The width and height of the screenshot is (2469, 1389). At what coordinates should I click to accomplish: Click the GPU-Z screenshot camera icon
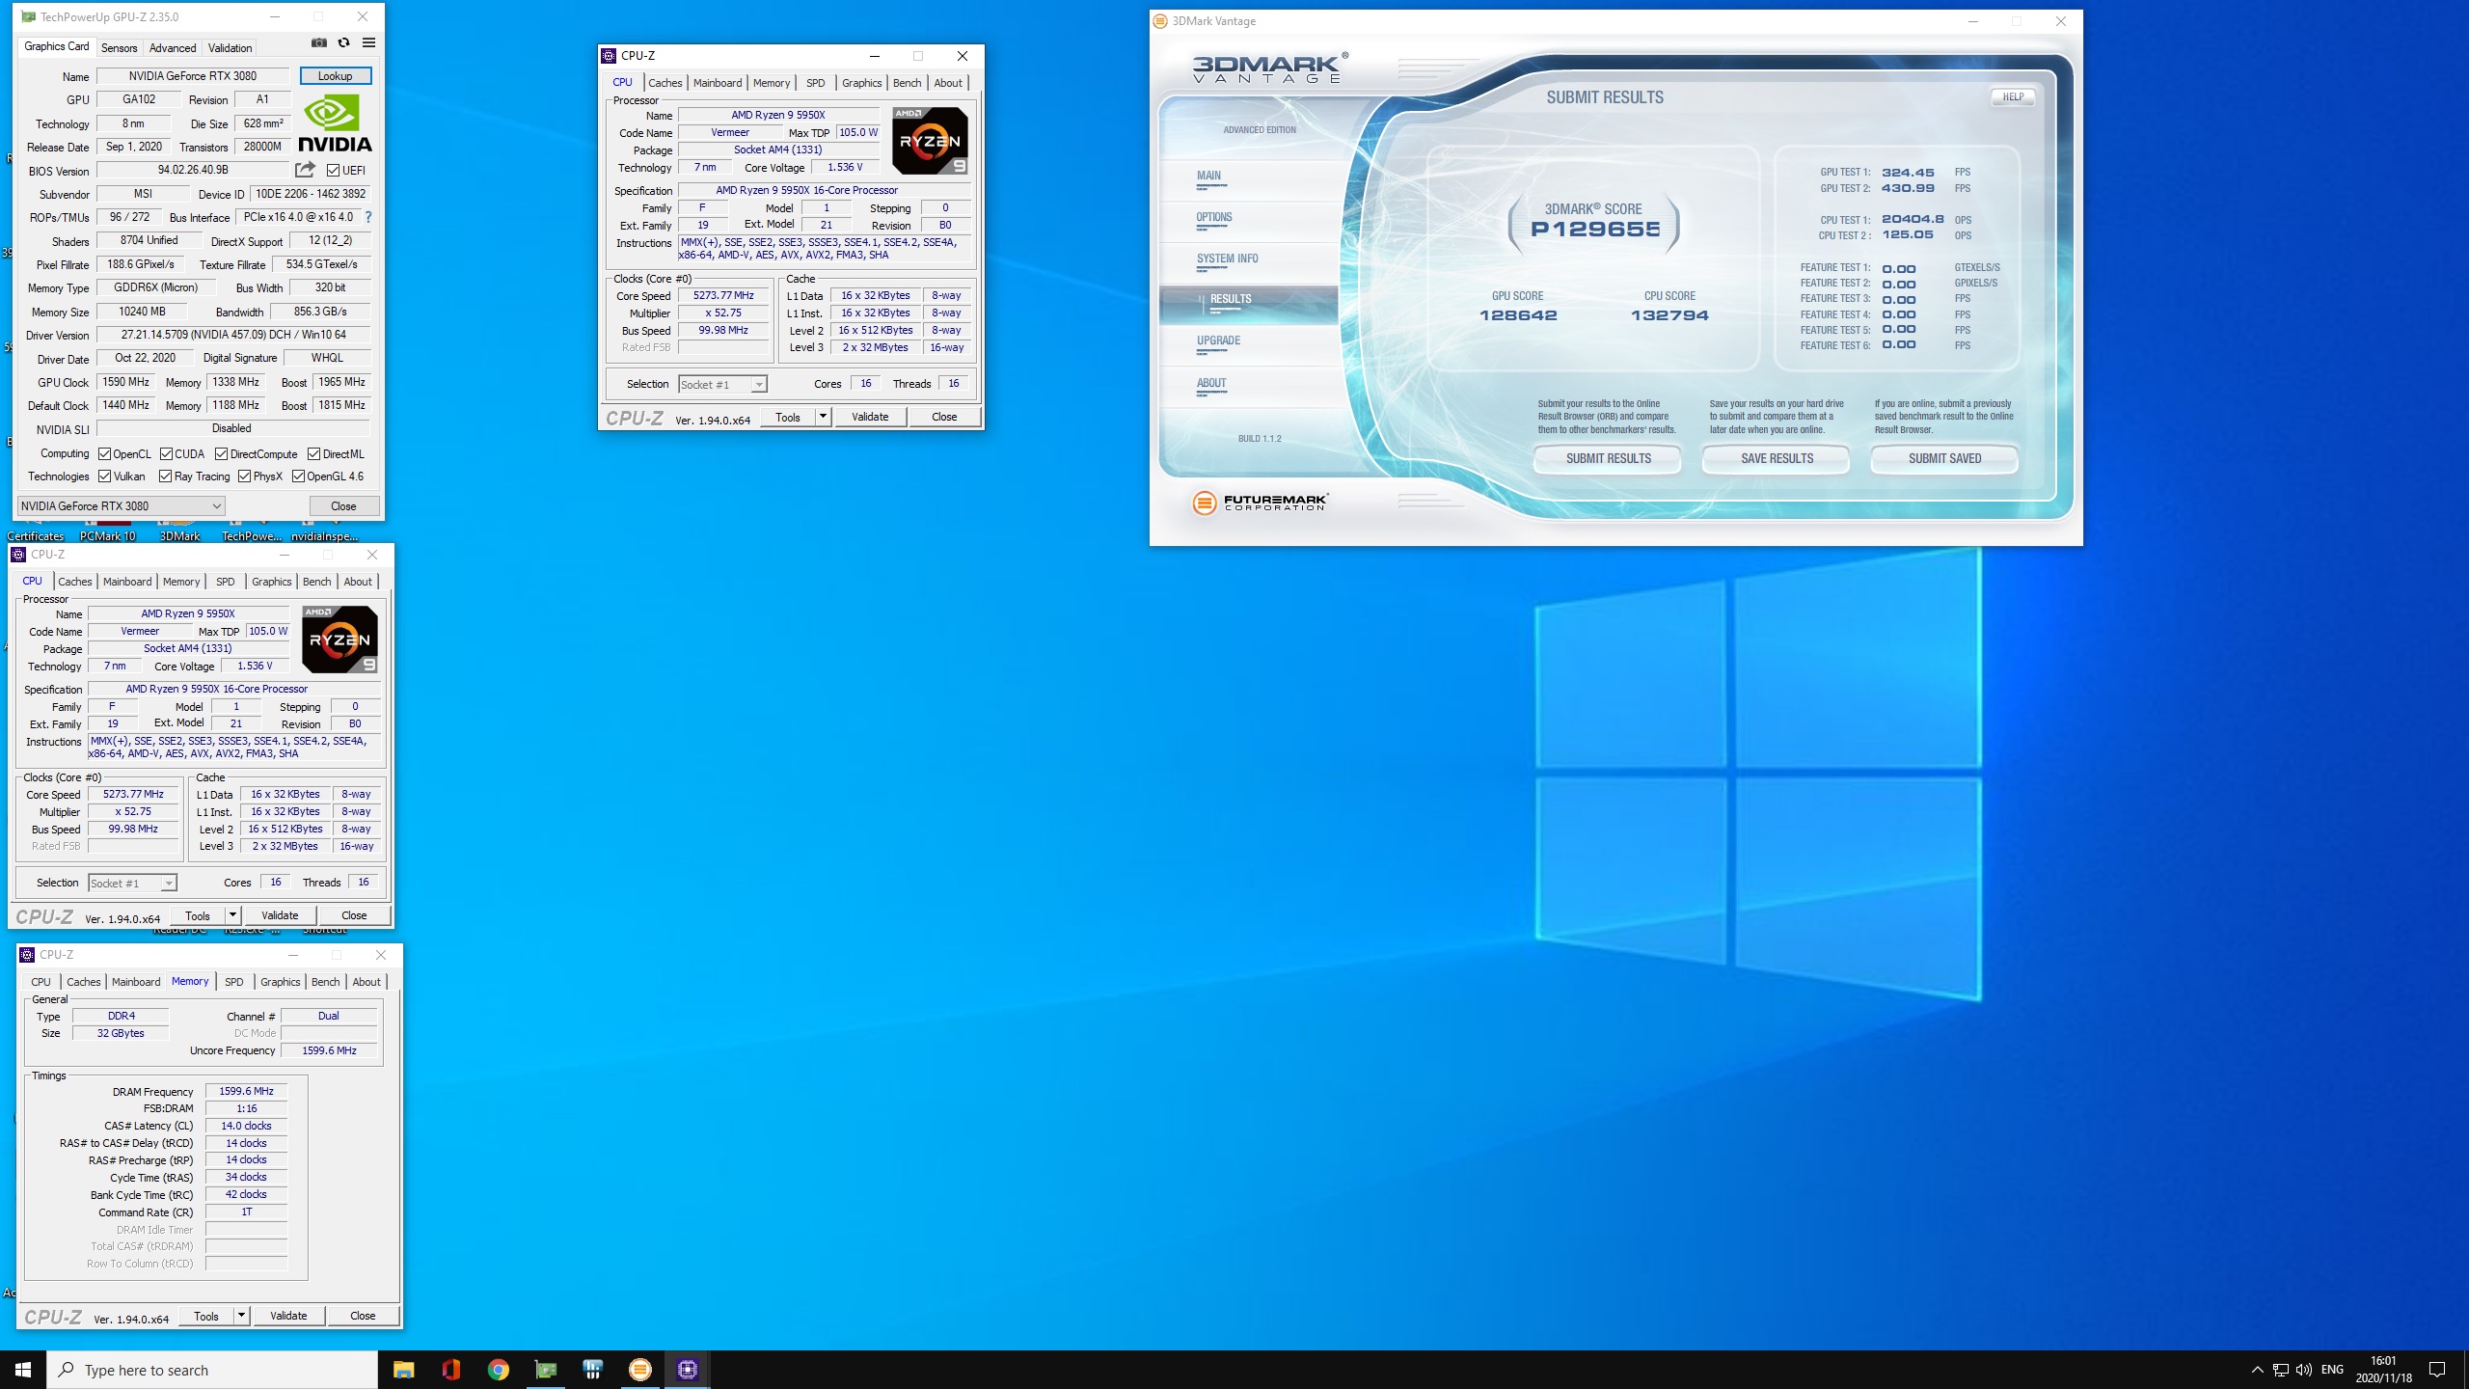[319, 42]
